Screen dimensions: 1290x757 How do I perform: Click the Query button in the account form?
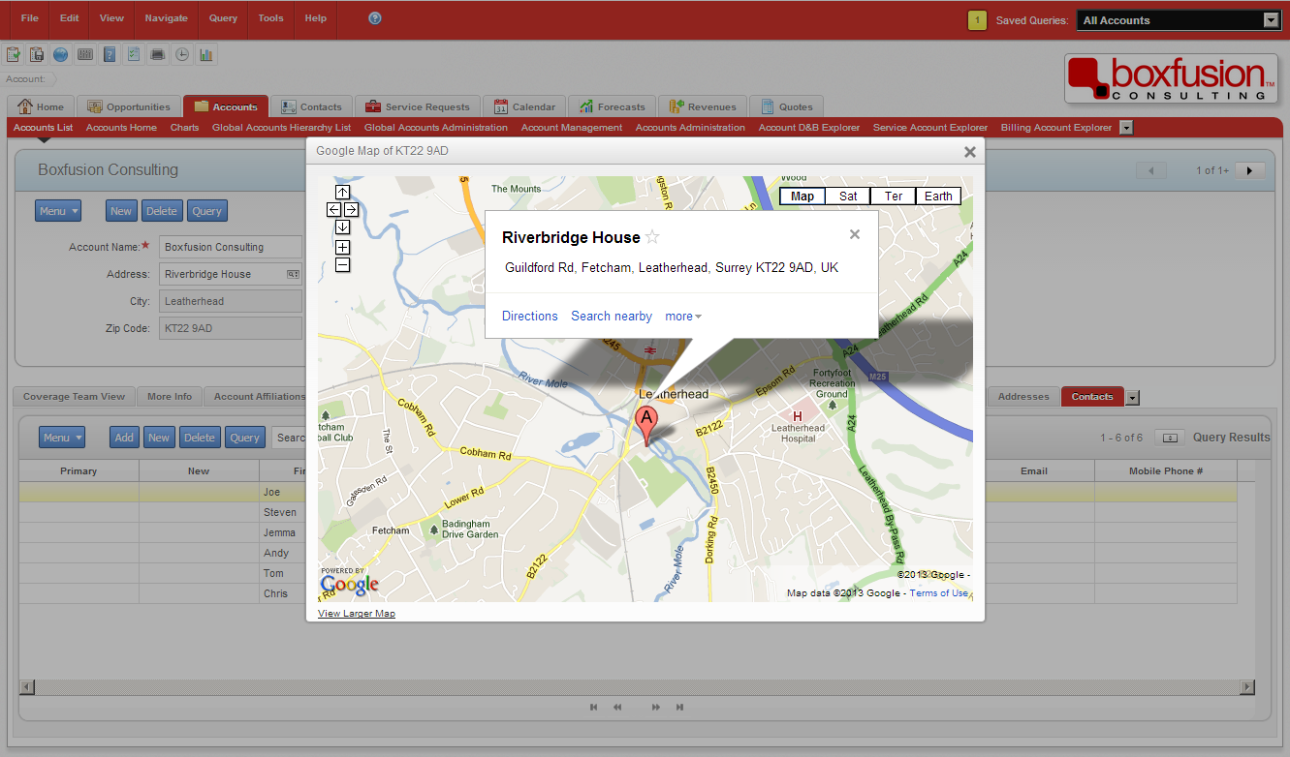[206, 211]
